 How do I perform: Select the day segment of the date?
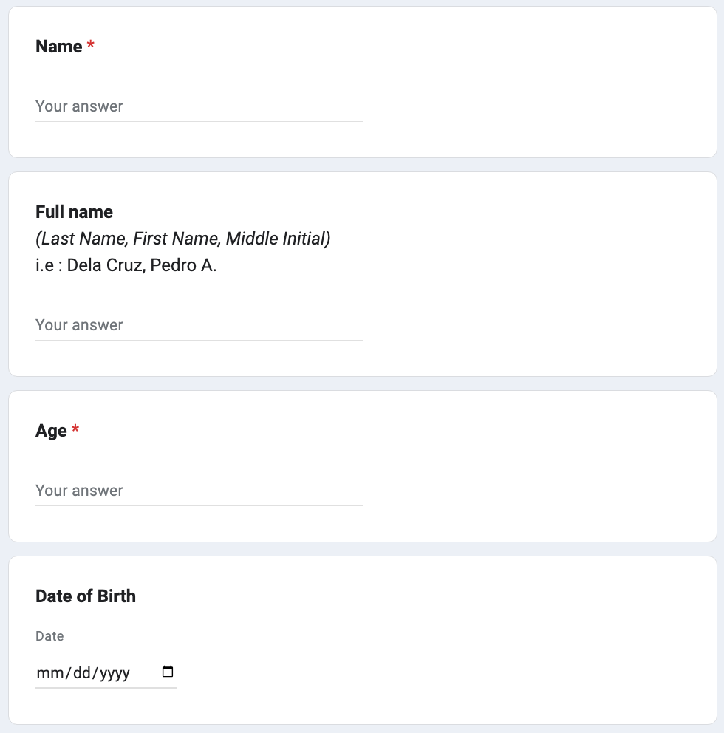pyautogui.click(x=81, y=673)
